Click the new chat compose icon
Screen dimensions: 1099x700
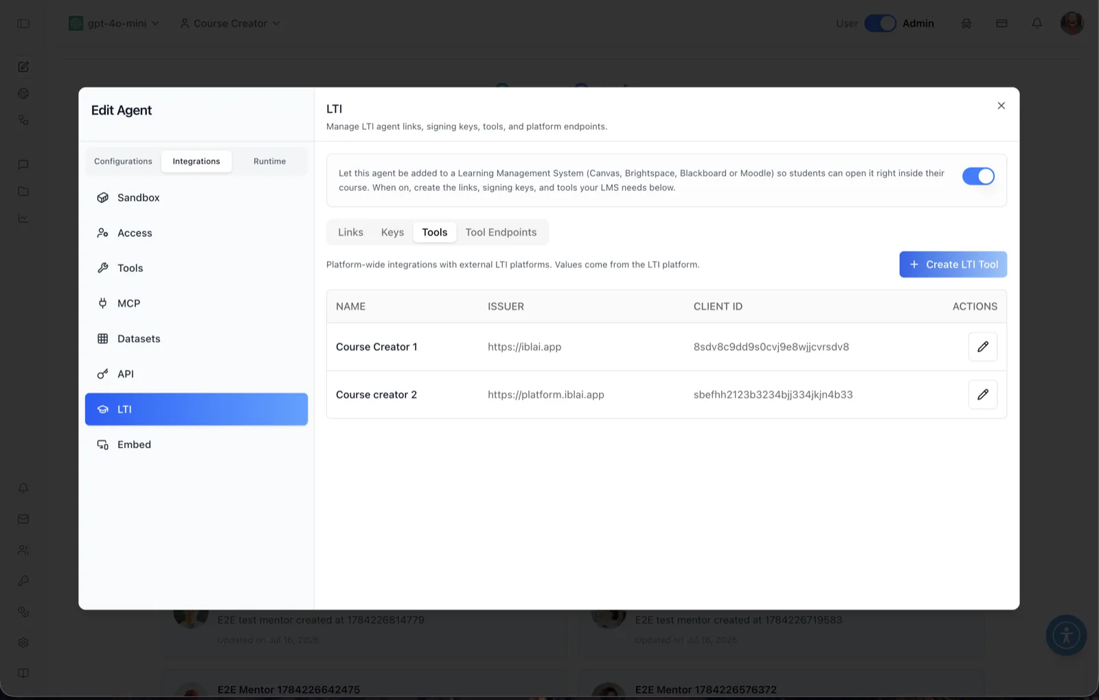[x=23, y=67]
